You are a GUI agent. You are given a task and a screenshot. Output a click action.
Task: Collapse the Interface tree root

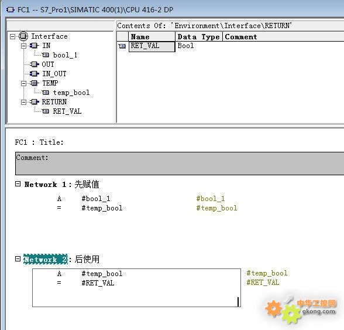(x=13, y=36)
